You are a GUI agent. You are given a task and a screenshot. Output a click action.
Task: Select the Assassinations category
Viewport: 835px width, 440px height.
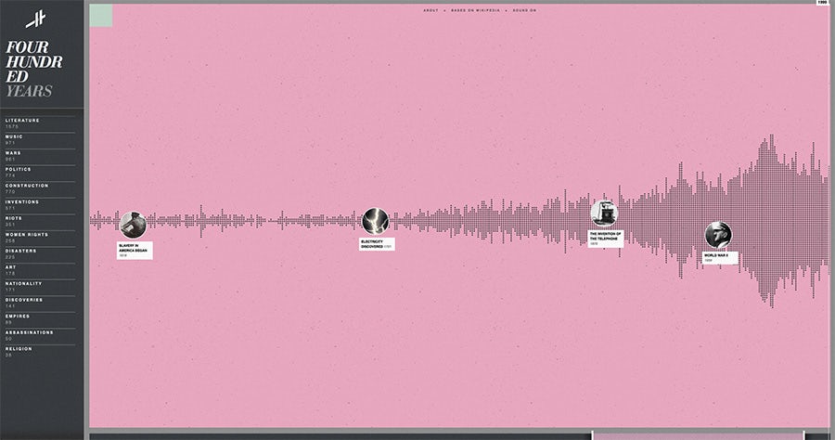click(29, 332)
